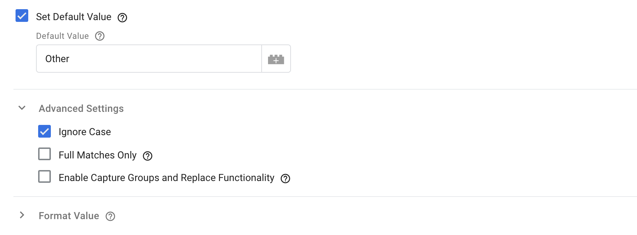Check Enable Capture Groups and Replace Functionality
The width and height of the screenshot is (637, 235).
(44, 177)
